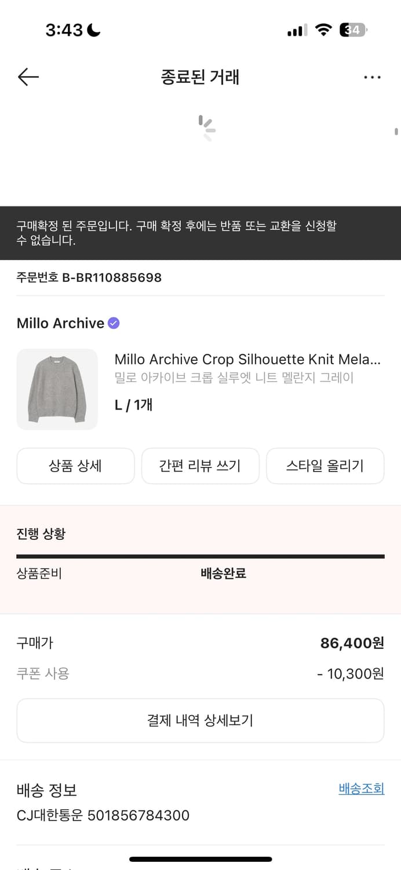Image resolution: width=401 pixels, height=870 pixels.
Task: Open 상품 상세 for the knit product
Action: point(75,466)
